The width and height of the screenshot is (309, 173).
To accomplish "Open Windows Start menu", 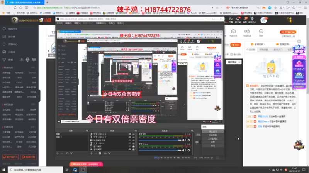I will click(4, 170).
